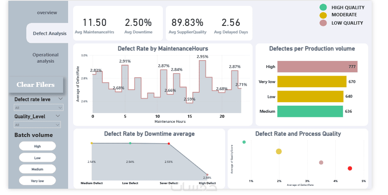Open the Operational analysis page tab

tap(46, 58)
